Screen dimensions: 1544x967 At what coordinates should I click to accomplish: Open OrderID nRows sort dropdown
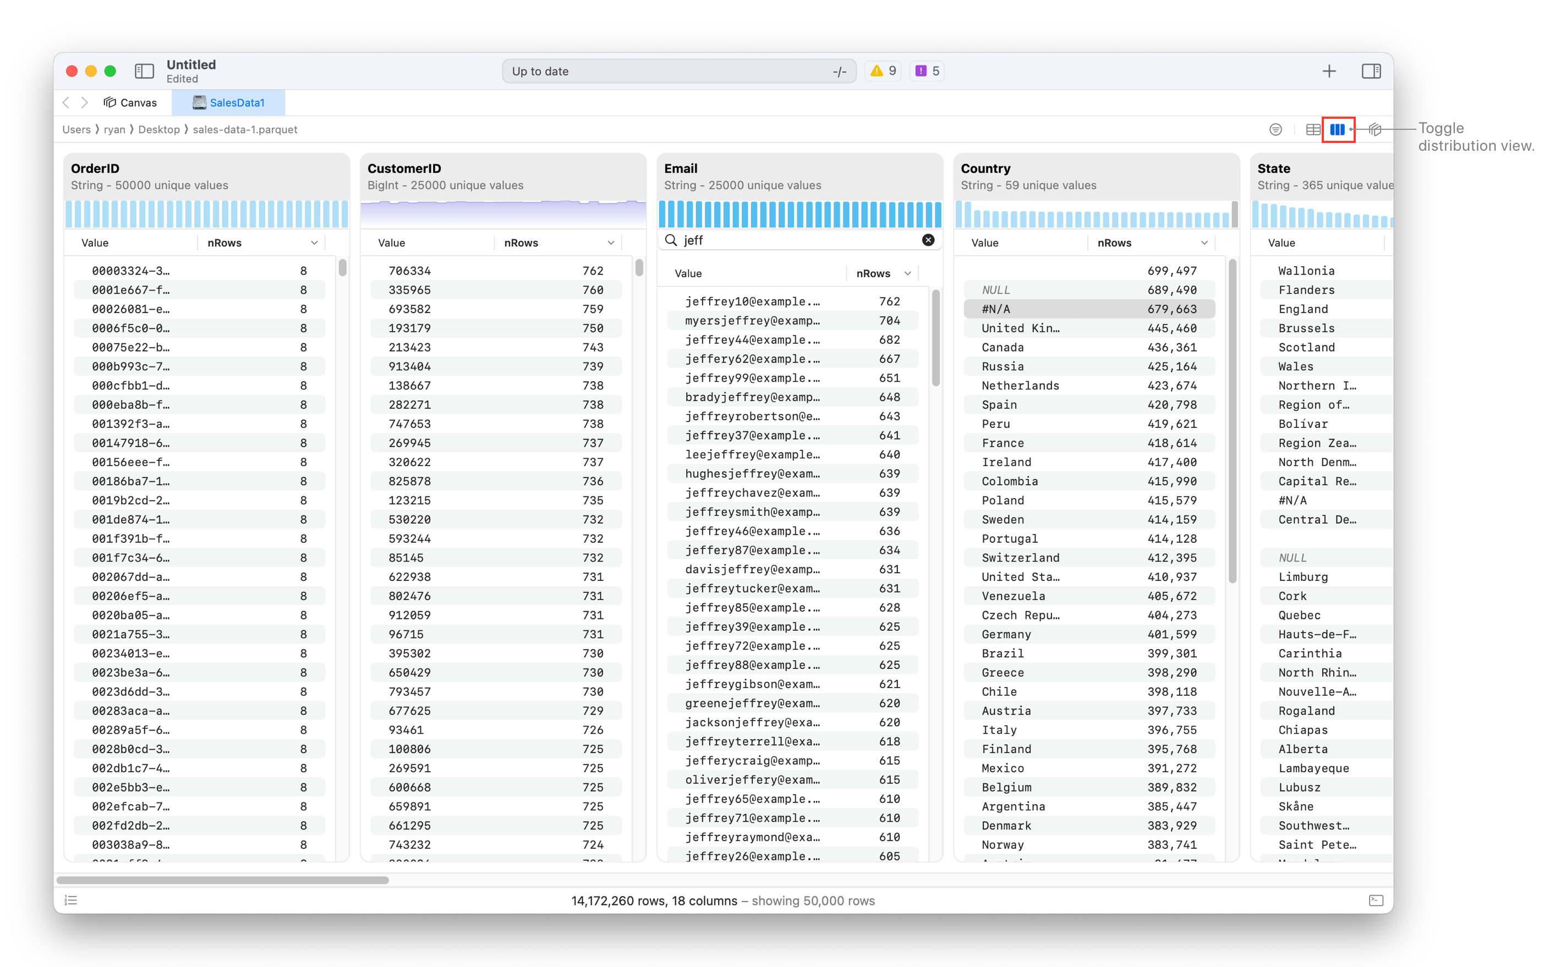pyautogui.click(x=314, y=243)
